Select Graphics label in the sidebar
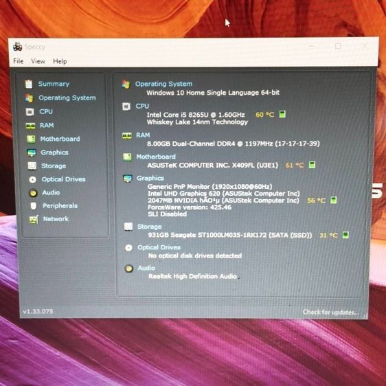This screenshot has height=386, width=386. point(54,152)
